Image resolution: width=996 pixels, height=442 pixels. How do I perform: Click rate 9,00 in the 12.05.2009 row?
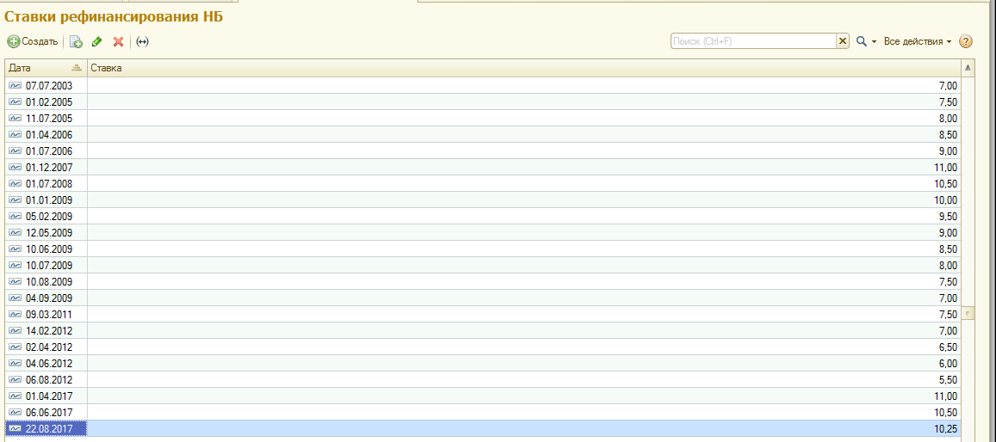(949, 233)
